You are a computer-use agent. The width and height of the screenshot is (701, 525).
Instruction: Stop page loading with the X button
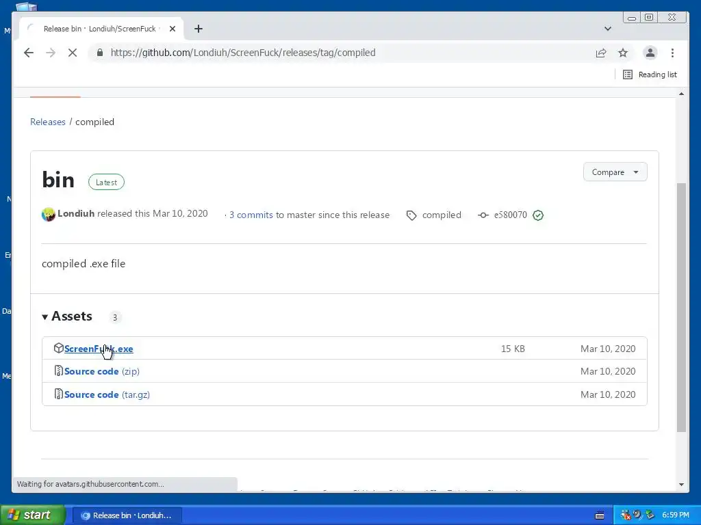(73, 53)
